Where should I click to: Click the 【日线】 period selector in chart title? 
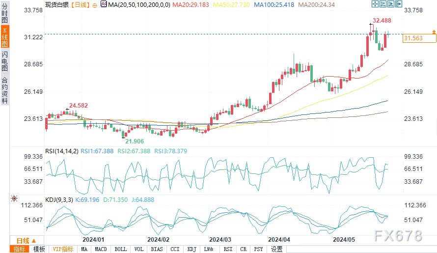coord(79,4)
